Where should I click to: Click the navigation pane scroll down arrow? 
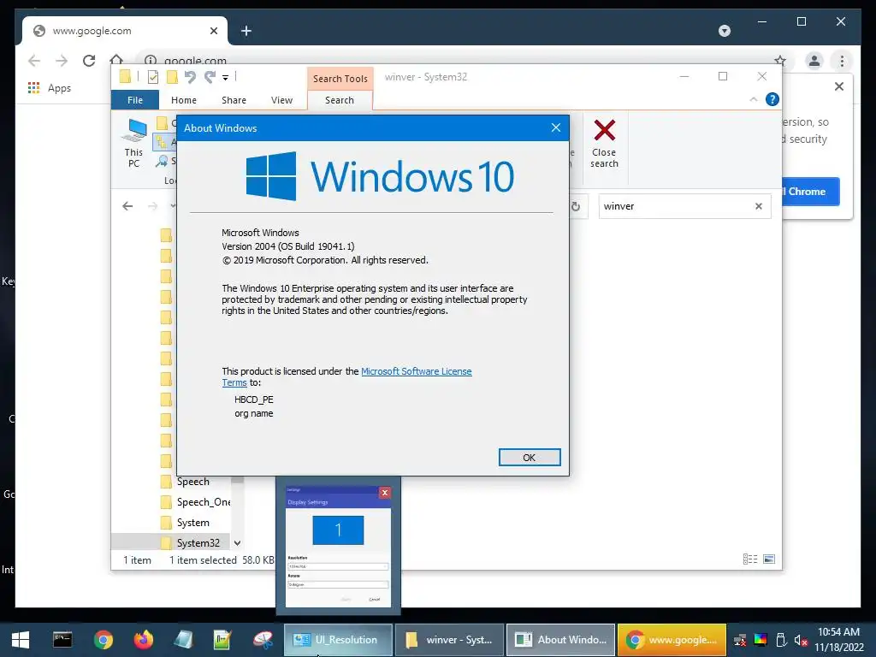[x=238, y=543]
